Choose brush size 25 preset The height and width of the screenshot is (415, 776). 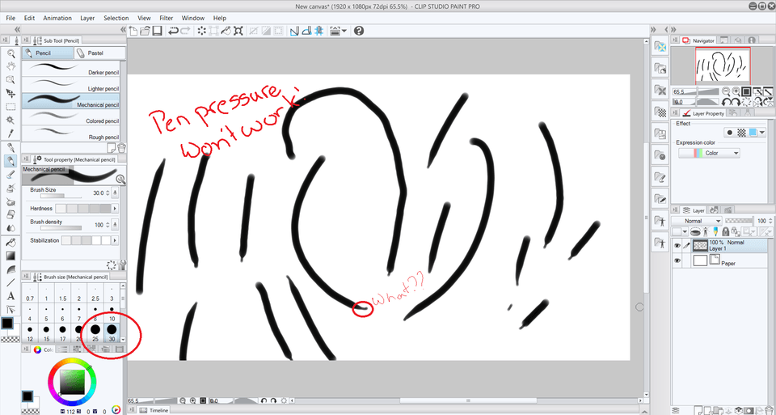point(95,332)
